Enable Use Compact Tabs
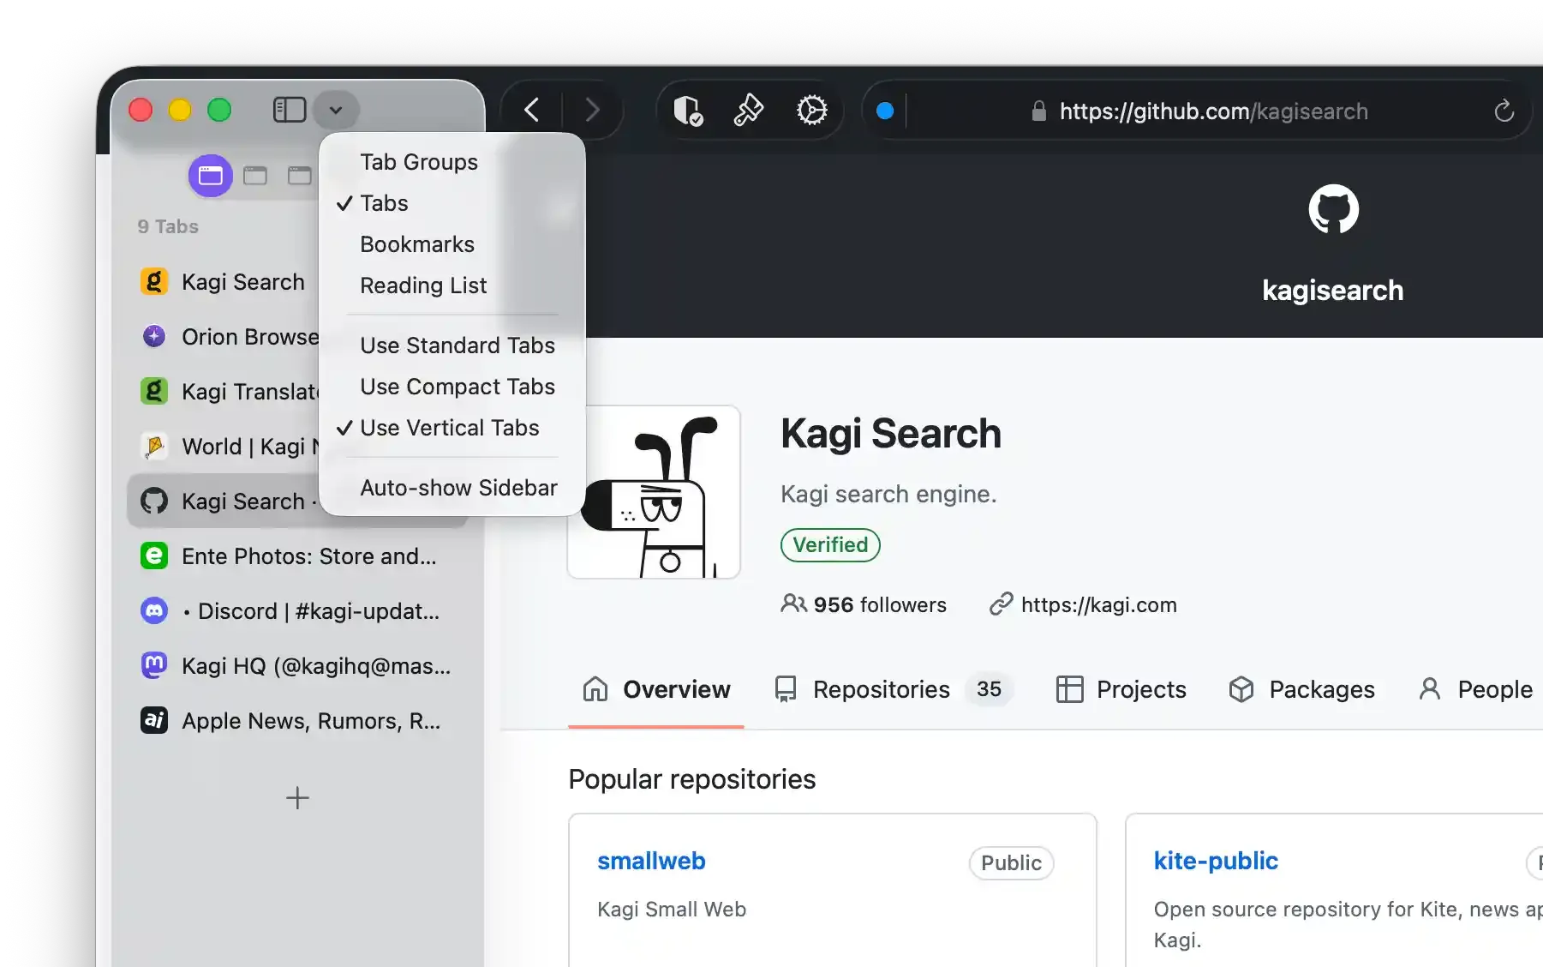Viewport: 1543px width, 967px height. 458,387
